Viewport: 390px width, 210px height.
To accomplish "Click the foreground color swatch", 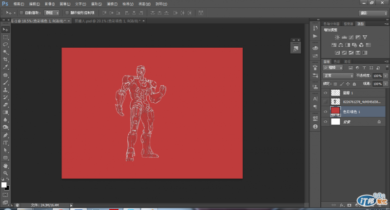I will point(3,185).
